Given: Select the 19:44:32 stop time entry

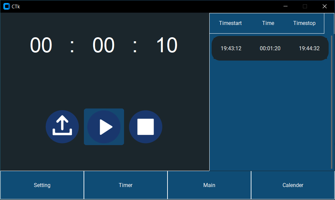Looking at the screenshot, I should click(309, 49).
